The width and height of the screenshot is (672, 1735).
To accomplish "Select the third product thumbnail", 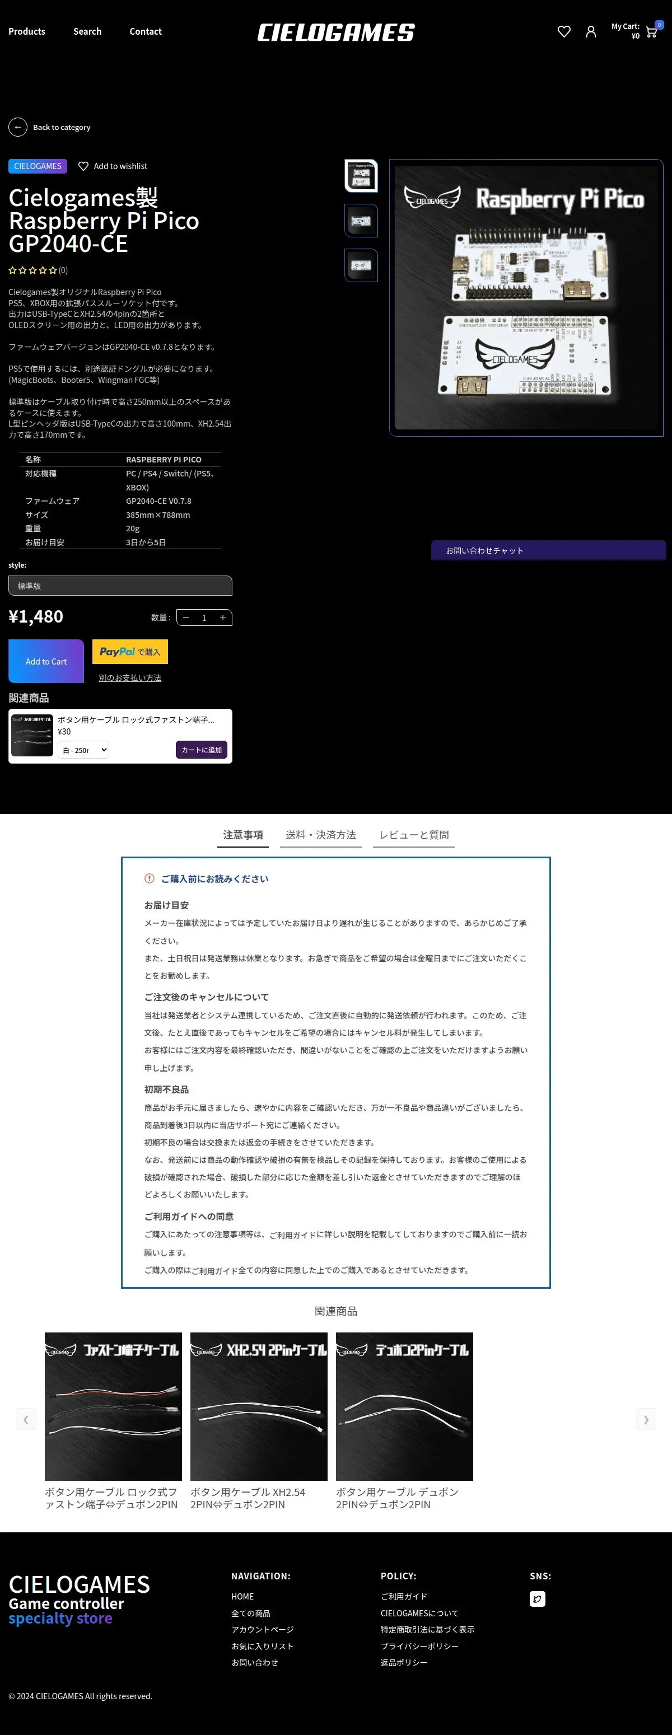I will [x=361, y=265].
